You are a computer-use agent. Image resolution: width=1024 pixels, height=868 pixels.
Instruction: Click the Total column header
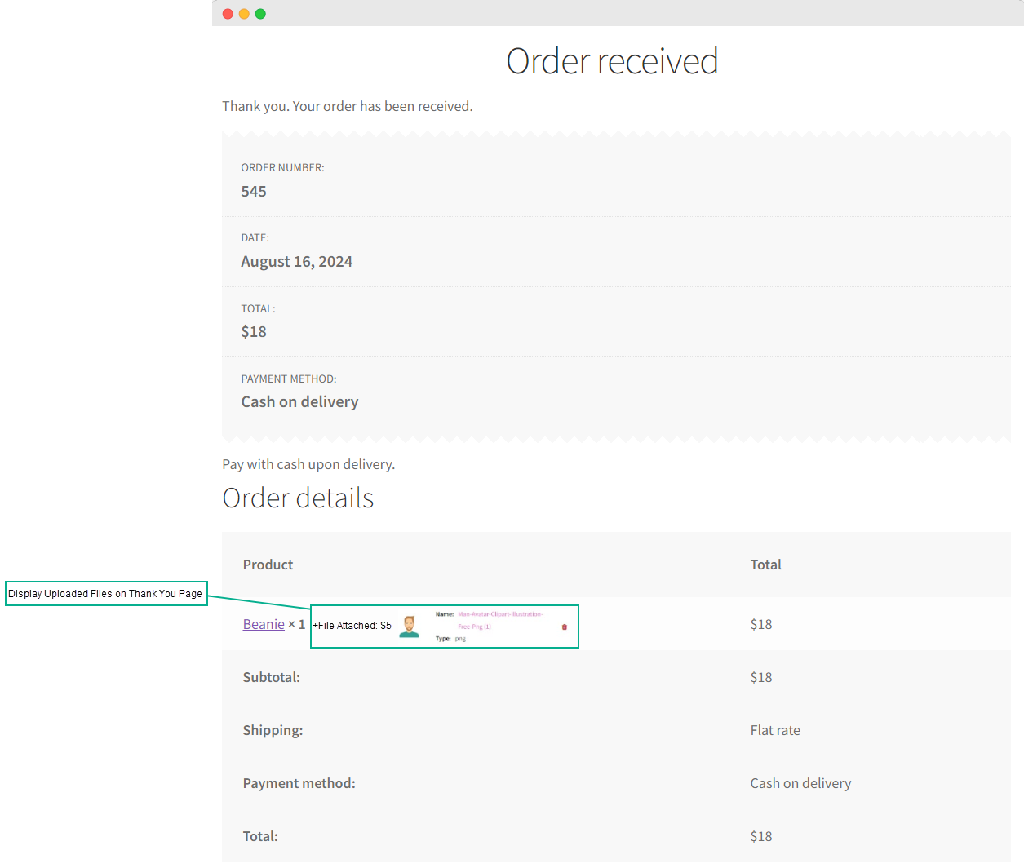click(x=765, y=564)
